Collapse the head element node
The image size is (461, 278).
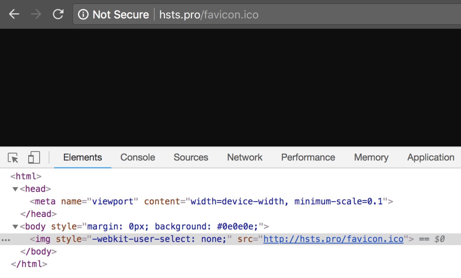coord(15,189)
